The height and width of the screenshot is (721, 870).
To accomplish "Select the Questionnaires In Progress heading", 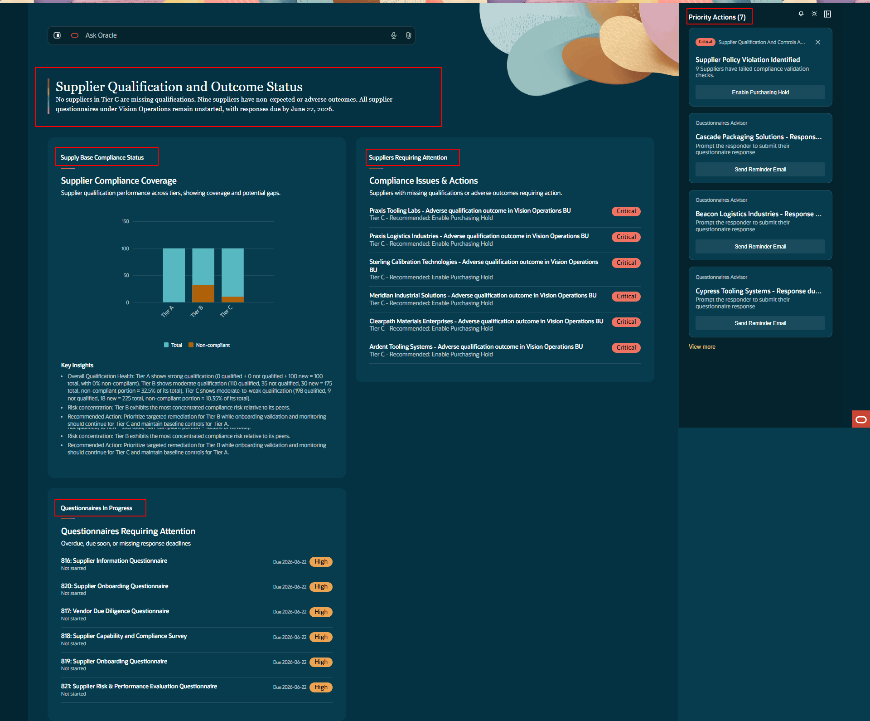I will [96, 508].
